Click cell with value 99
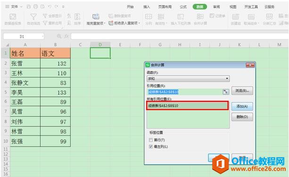Image resolution: width=289 pixels, height=177 pixels. 55,141
